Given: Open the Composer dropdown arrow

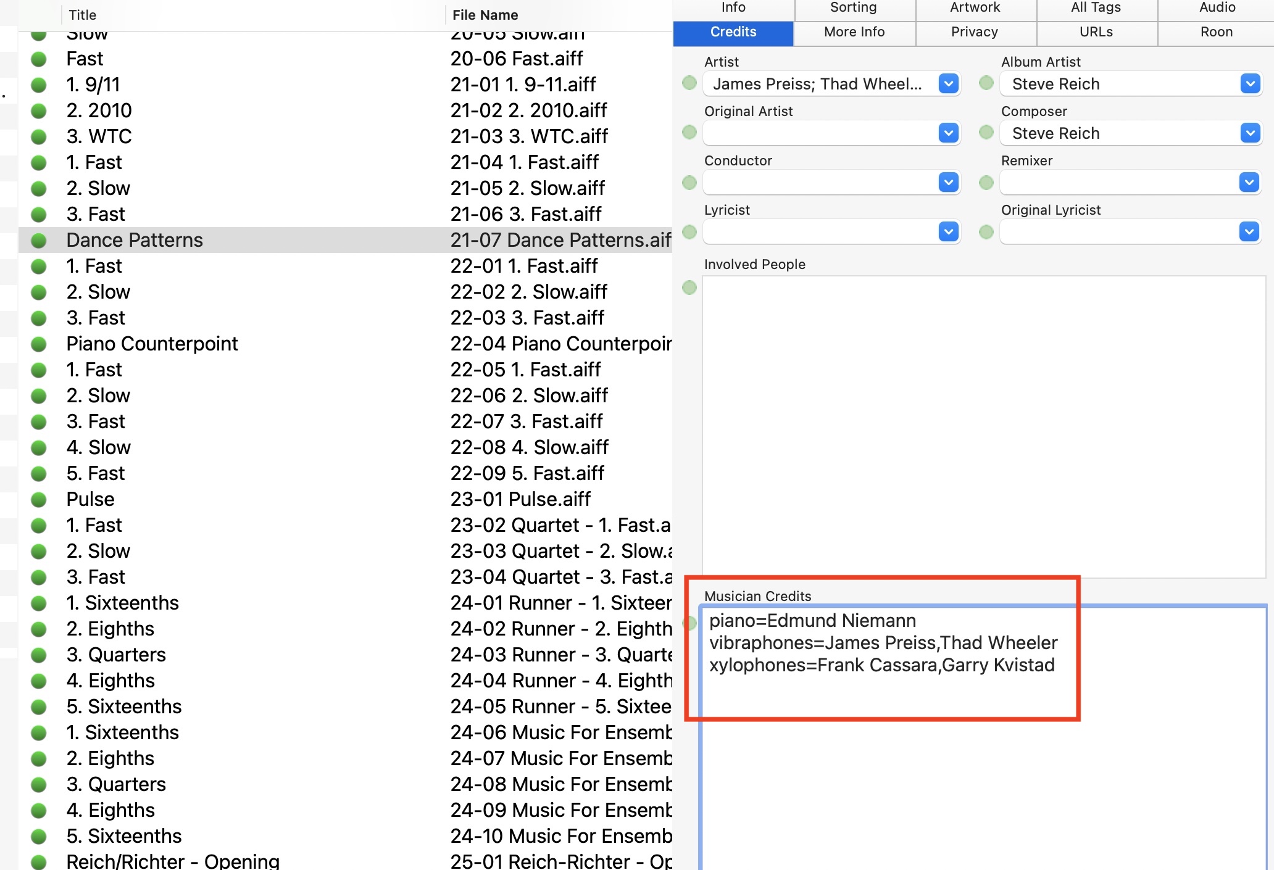Looking at the screenshot, I should pyautogui.click(x=1250, y=133).
